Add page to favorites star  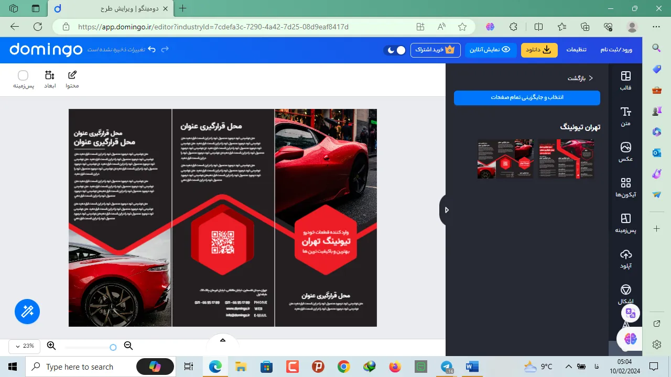point(462,27)
